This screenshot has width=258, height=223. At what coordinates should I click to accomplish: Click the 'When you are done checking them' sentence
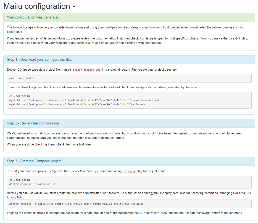tap(49, 144)
